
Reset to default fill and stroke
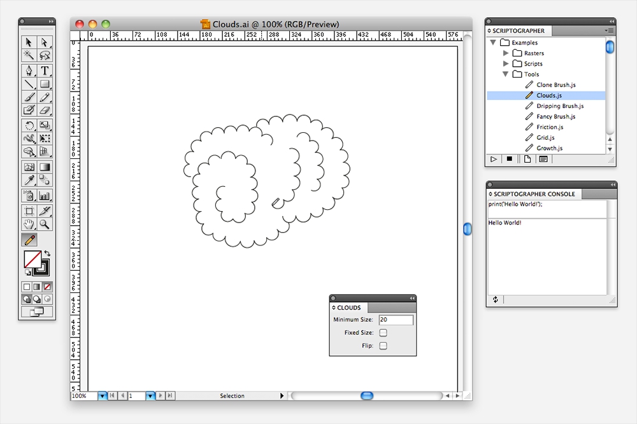27,273
